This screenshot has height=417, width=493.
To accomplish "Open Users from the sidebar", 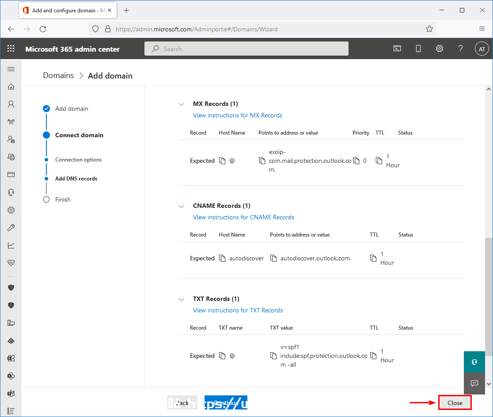I will [11, 104].
